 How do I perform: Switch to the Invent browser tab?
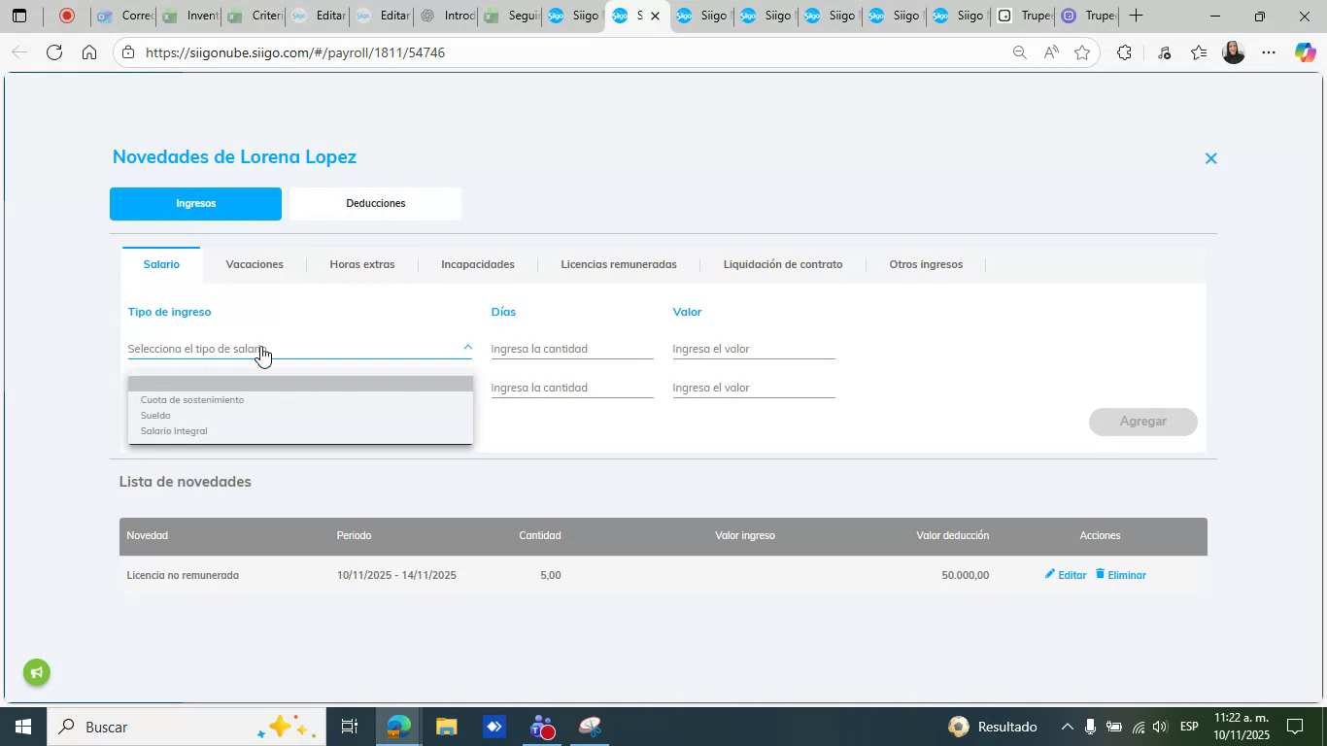tap(189, 16)
